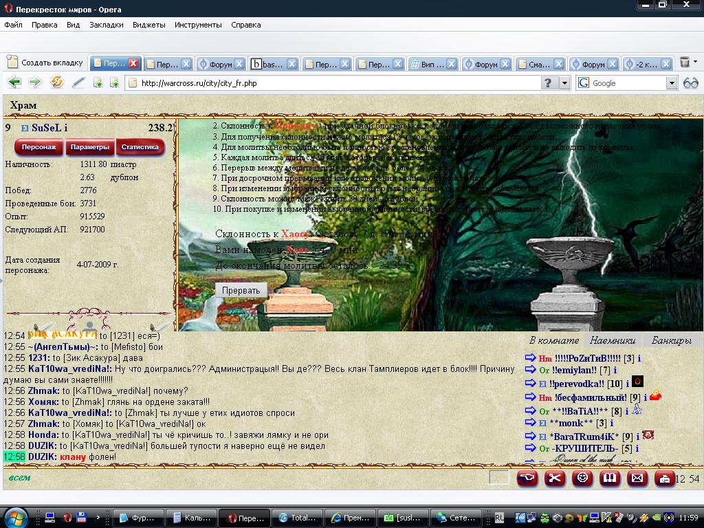
Task: Open the Справка menu
Action: tap(246, 25)
